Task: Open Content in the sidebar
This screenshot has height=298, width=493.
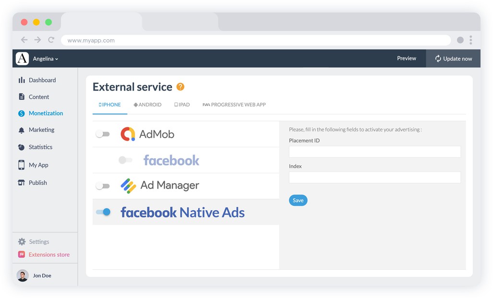Action: (39, 97)
